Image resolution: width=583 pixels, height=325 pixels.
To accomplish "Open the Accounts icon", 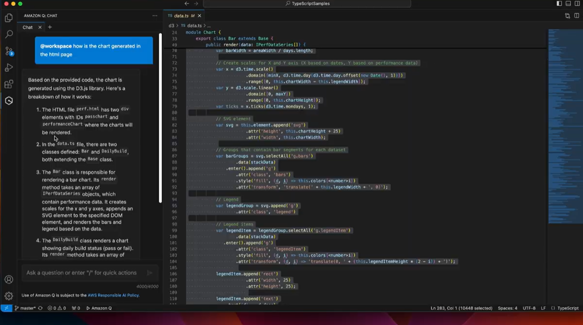I will [9, 279].
